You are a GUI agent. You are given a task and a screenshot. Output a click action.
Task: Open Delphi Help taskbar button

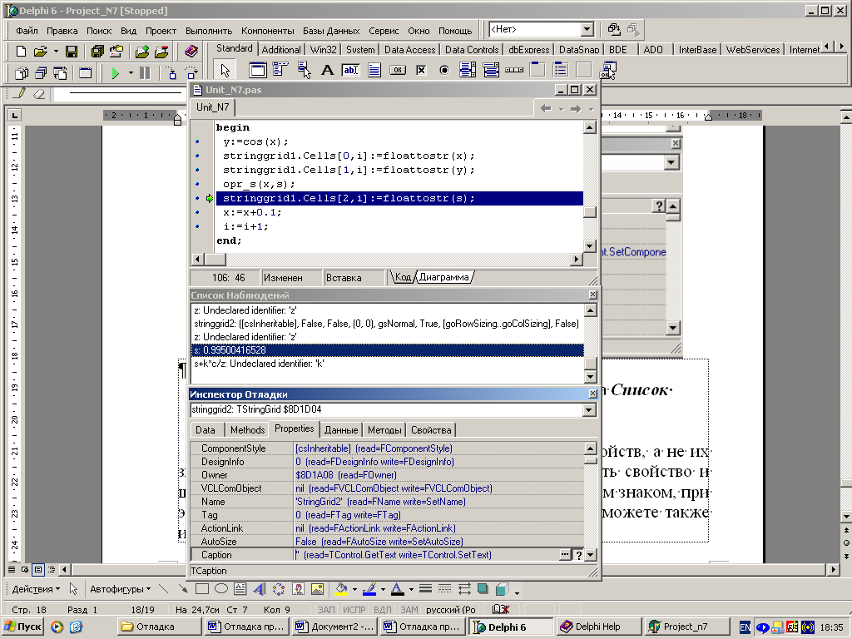[x=597, y=627]
